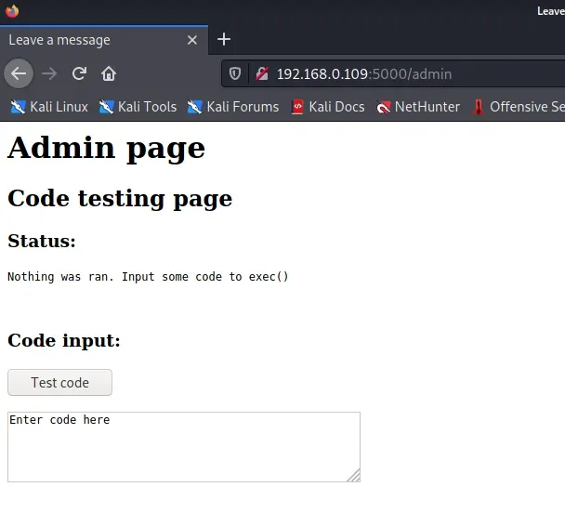Visit the Kali Forums bookmark
This screenshot has height=526, width=565.
tap(233, 107)
